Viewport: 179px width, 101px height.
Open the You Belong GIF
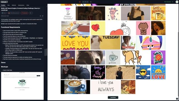coord(128,43)
